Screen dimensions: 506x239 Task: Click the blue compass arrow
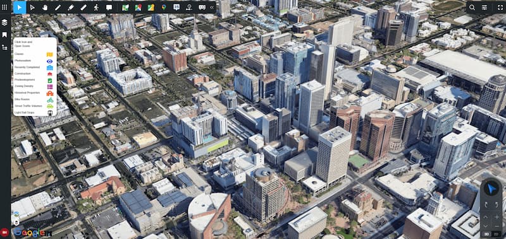pos(491,189)
